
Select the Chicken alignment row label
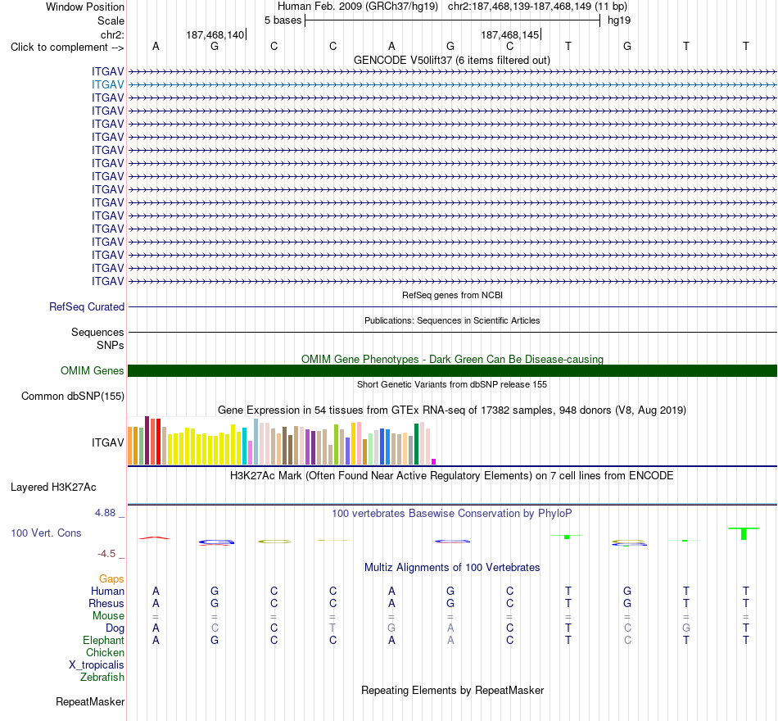[x=105, y=652]
